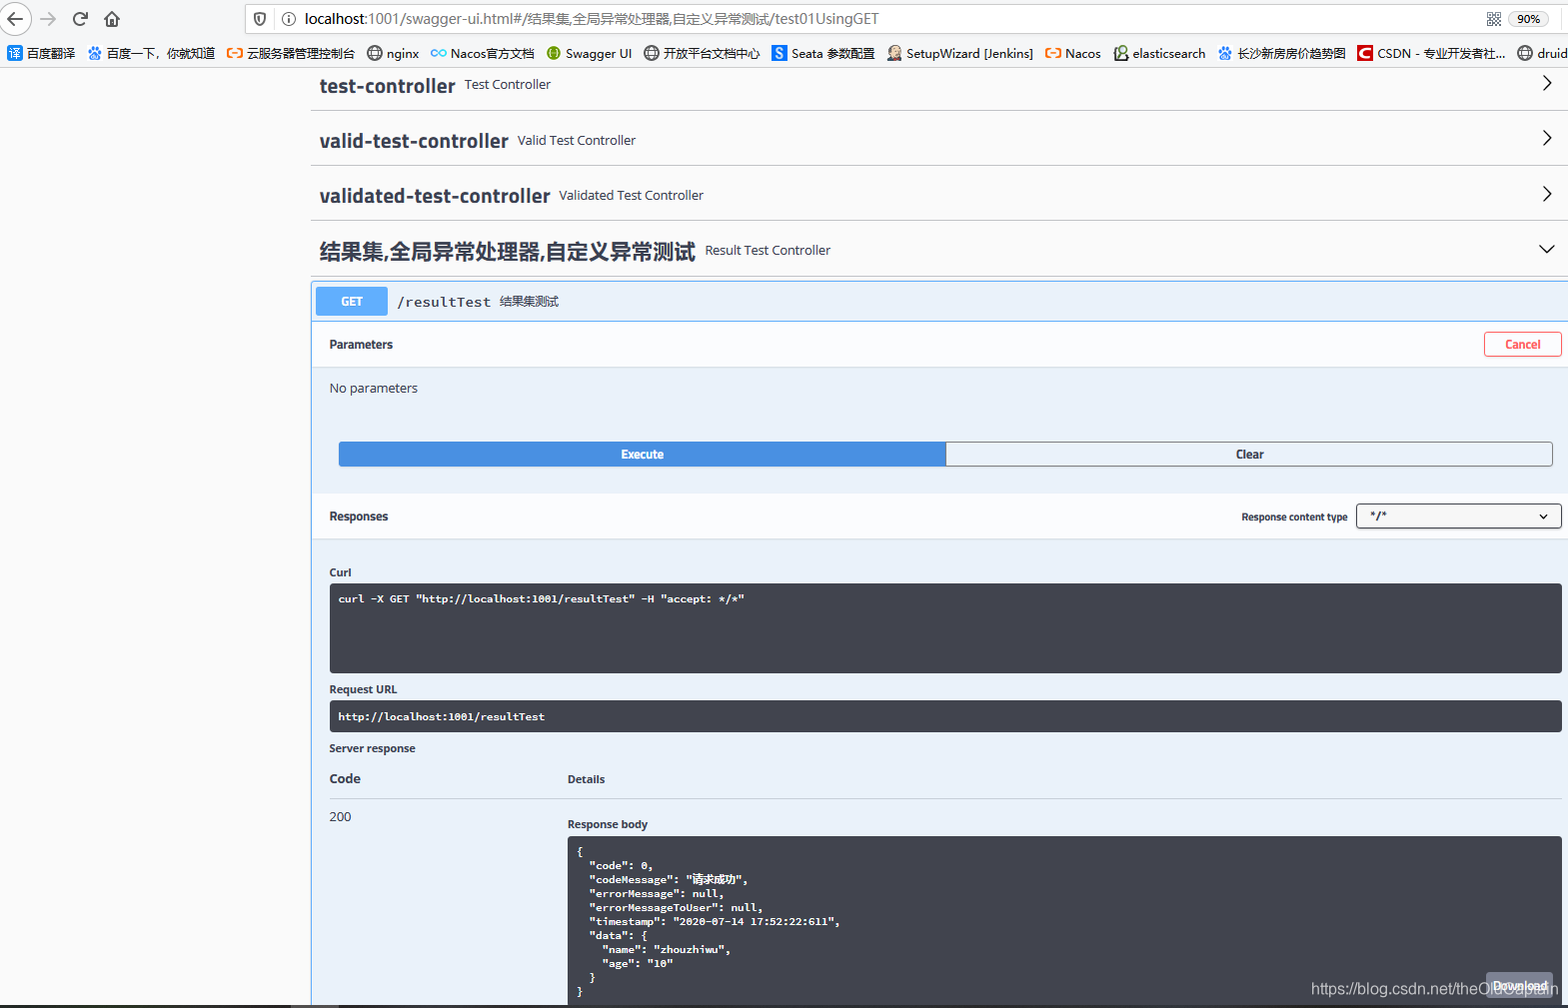The width and height of the screenshot is (1568, 1008).
Task: Expand the valid-test-controller section chevron
Action: 1547,139
